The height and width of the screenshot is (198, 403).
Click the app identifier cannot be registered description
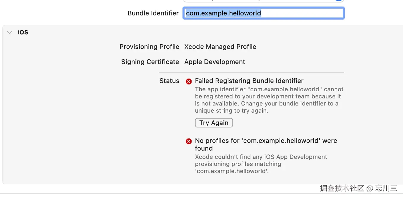click(x=269, y=100)
